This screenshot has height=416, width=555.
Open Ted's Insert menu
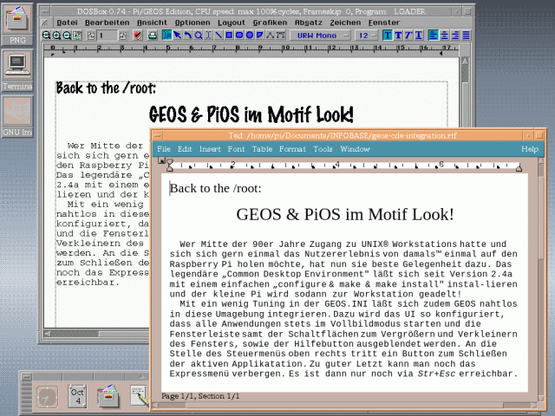210,149
